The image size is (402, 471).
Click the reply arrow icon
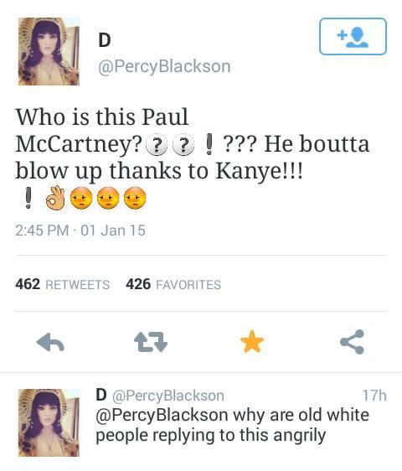[x=50, y=342]
